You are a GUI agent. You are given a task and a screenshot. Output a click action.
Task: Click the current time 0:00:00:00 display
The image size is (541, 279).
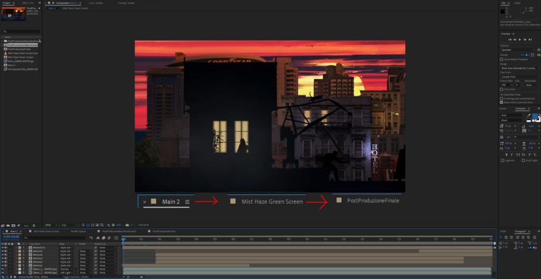pos(12,237)
